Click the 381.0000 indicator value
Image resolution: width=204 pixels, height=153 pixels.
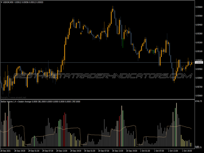(x=42, y=101)
